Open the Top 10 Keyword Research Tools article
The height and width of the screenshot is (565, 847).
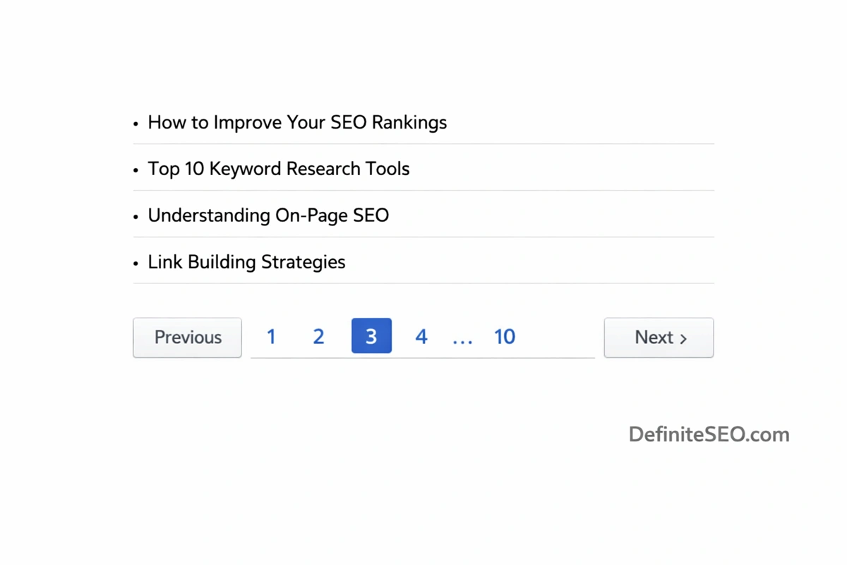[278, 168]
